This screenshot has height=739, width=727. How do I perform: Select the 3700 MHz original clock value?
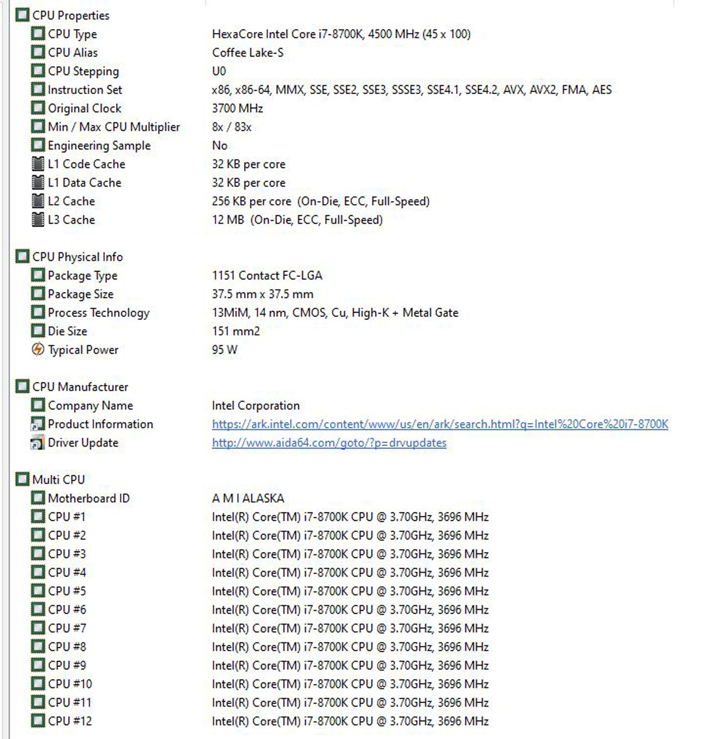point(238,108)
